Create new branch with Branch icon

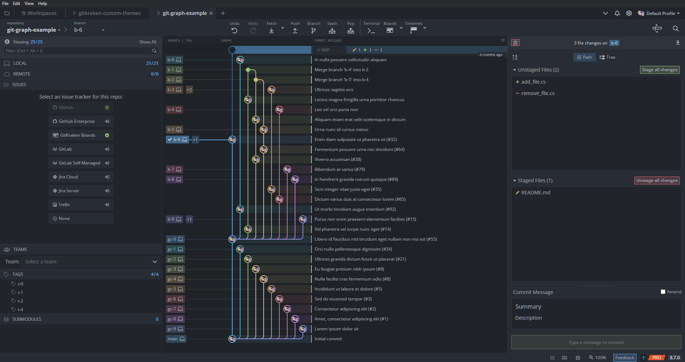(314, 31)
